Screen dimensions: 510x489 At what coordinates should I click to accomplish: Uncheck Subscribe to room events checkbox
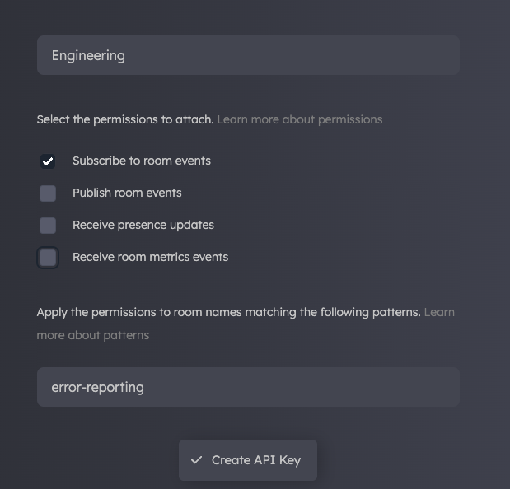point(48,161)
